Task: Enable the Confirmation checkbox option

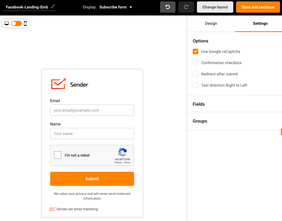Action: [x=196, y=63]
